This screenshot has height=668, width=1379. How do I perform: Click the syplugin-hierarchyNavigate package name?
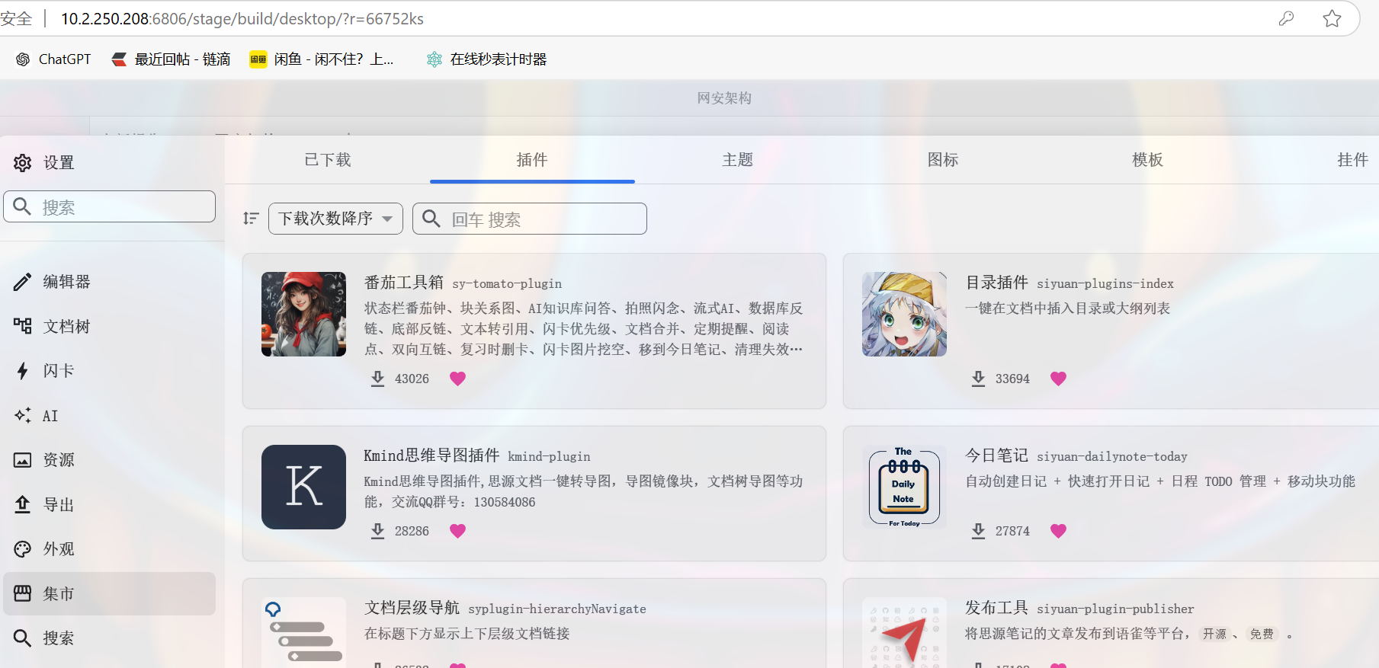[557, 609]
